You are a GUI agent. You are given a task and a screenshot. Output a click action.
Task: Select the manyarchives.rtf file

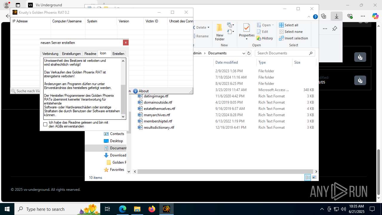point(157,115)
